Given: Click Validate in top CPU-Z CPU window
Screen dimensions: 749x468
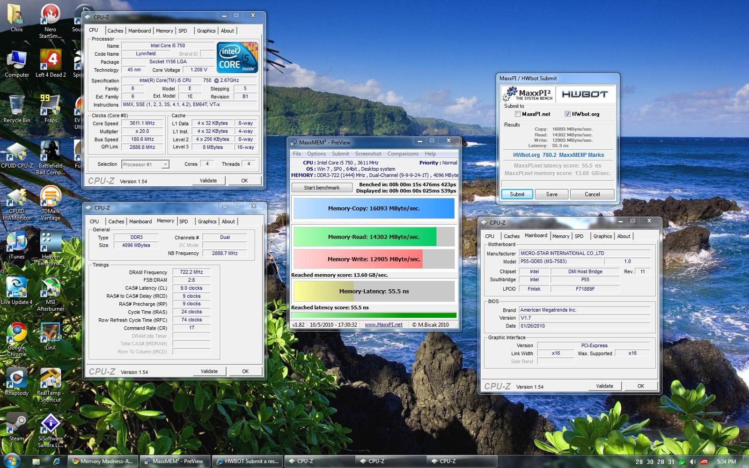Looking at the screenshot, I should [x=208, y=181].
